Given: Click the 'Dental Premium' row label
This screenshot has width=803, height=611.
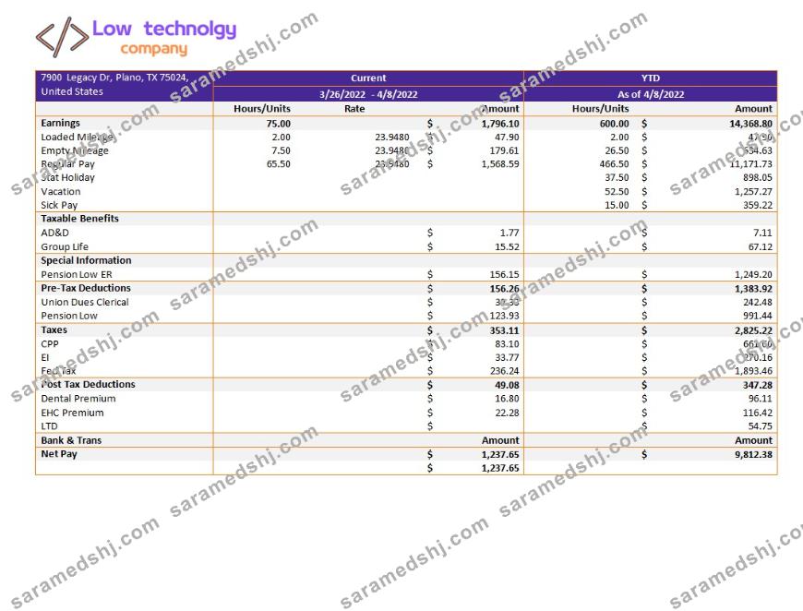Looking at the screenshot, I should click(78, 399).
